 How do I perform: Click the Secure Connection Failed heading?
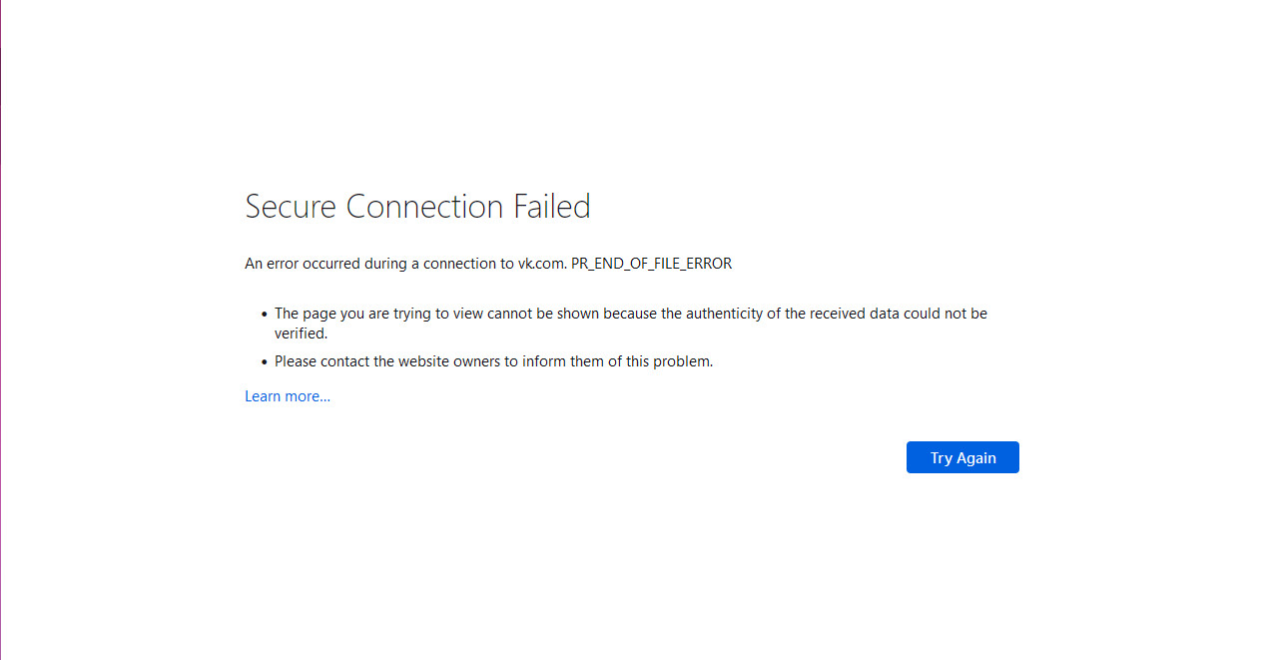417,207
